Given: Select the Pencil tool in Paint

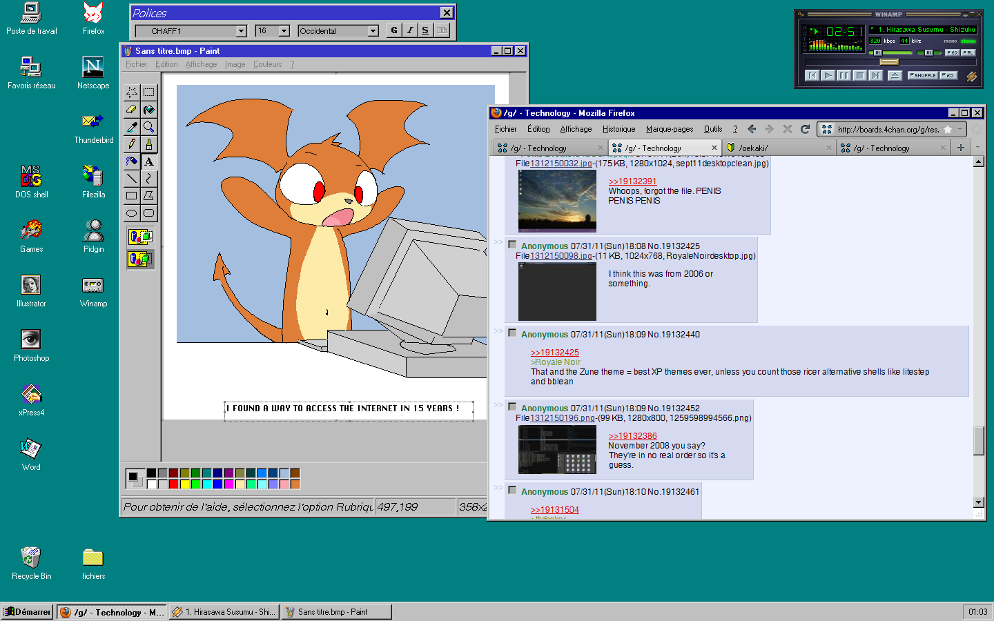Looking at the screenshot, I should (132, 144).
